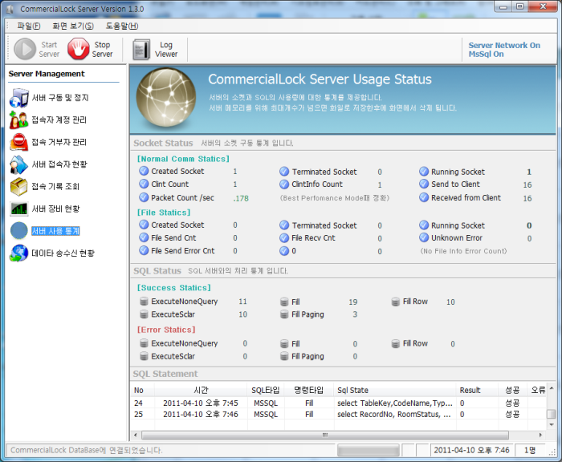This screenshot has width=562, height=462.
Task: Select the 데이타 송수신 현황 sidebar entry
Action: 63,253
